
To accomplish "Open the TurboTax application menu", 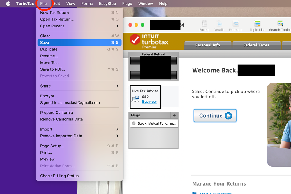I will coord(25,4).
